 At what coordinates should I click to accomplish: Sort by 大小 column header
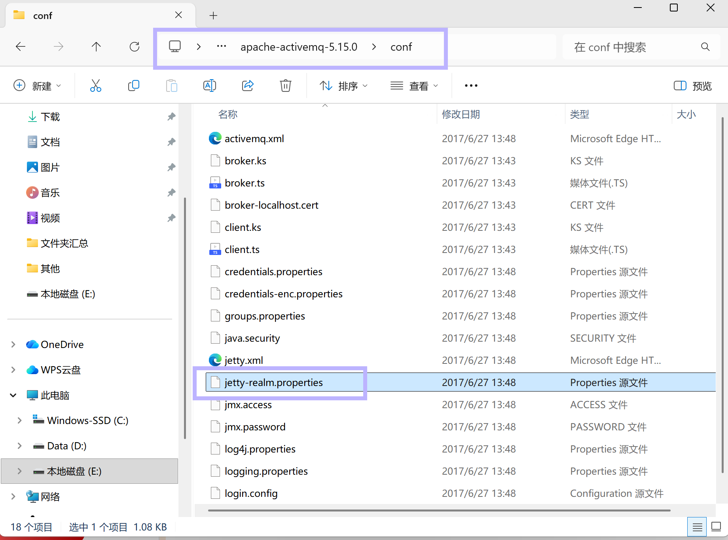pos(686,114)
